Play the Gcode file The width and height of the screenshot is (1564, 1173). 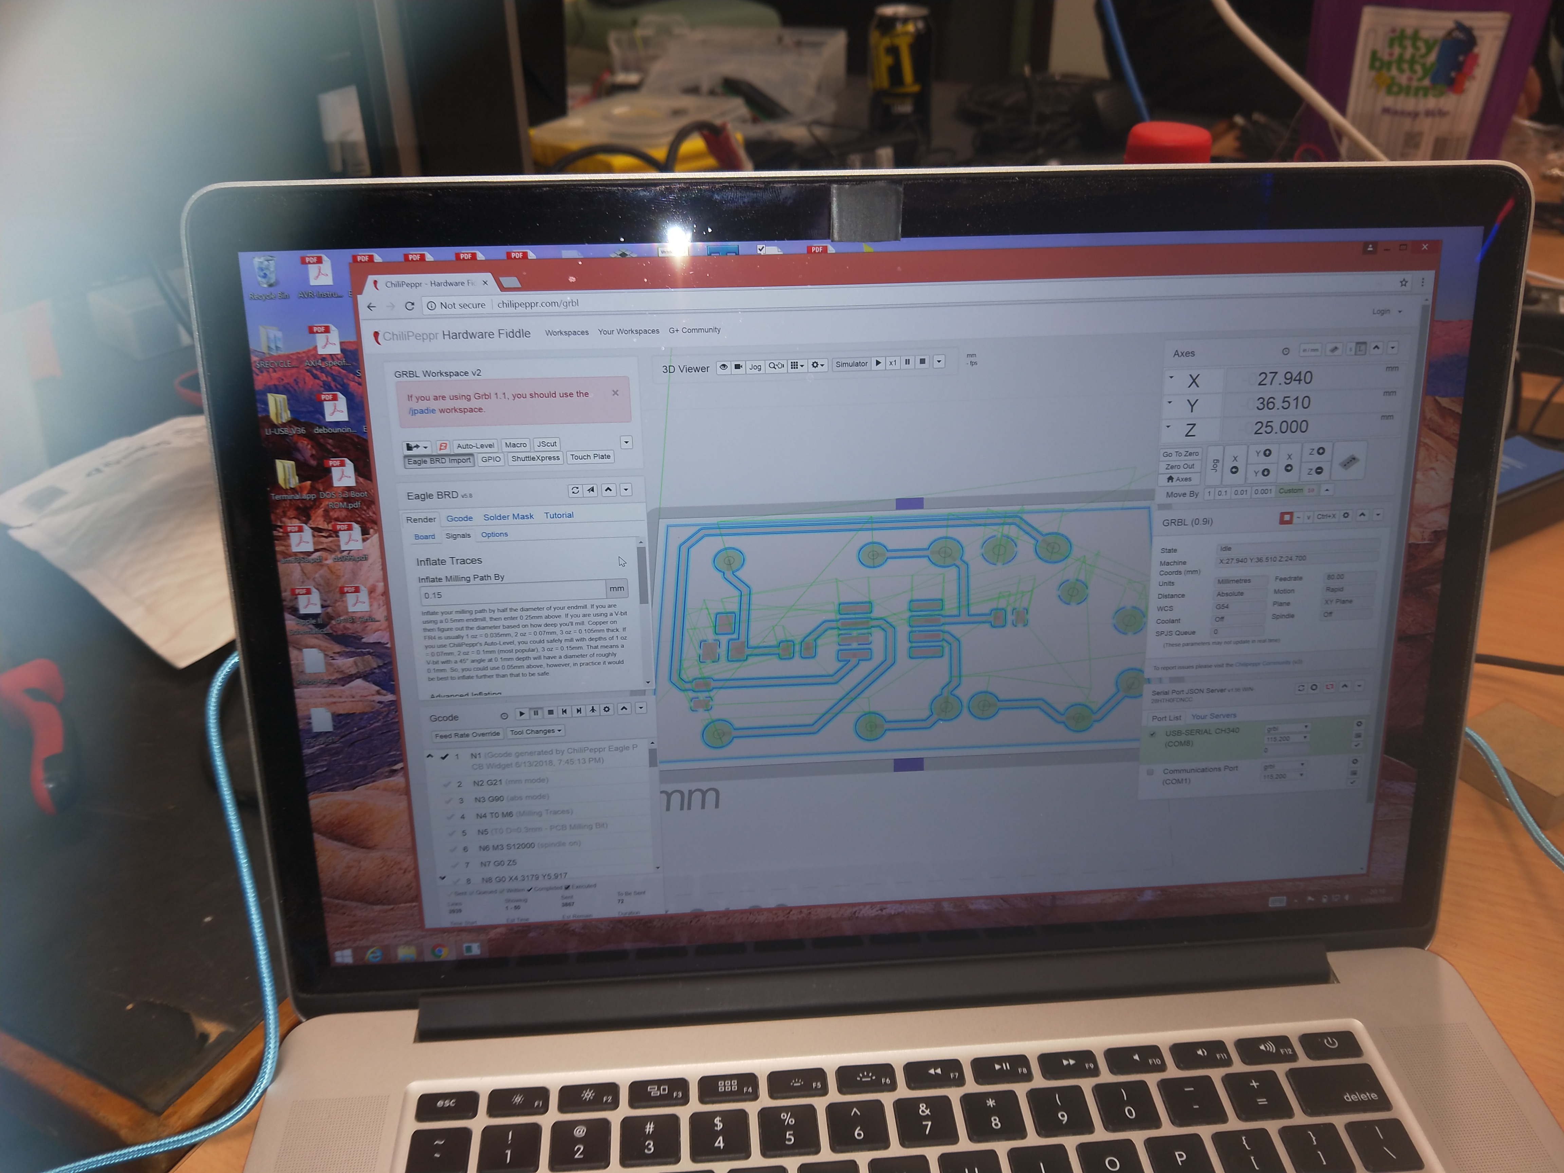(522, 713)
